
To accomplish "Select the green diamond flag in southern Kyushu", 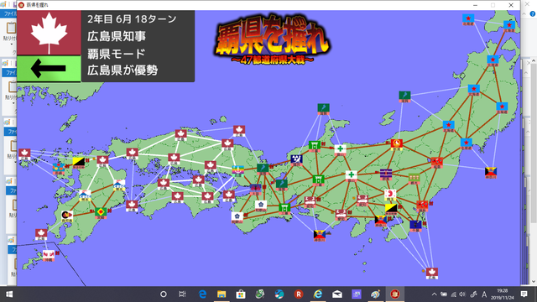I will point(101,212).
